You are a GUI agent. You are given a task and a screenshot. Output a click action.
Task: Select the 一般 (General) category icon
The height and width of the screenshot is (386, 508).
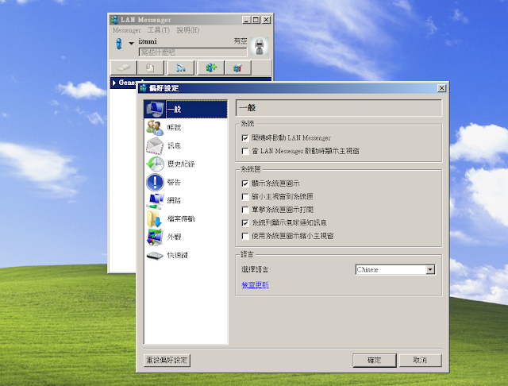click(155, 110)
